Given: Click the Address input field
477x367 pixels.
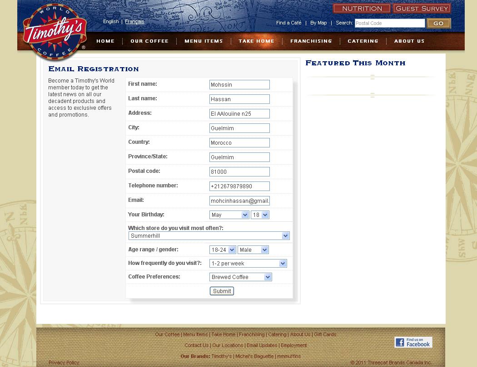Looking at the screenshot, I should (x=239, y=113).
